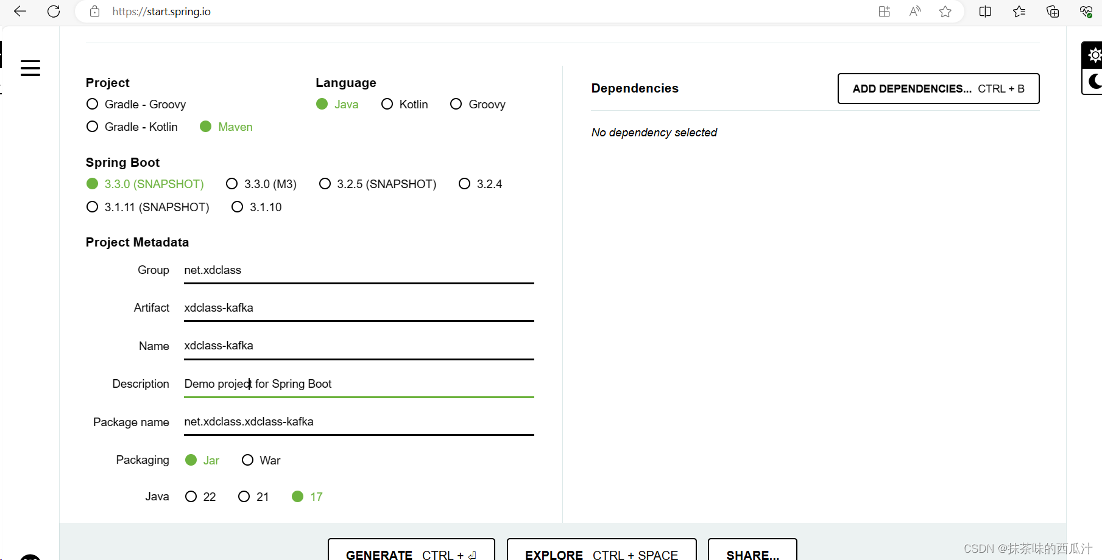
Task: Set packaging to War
Action: [261, 460]
